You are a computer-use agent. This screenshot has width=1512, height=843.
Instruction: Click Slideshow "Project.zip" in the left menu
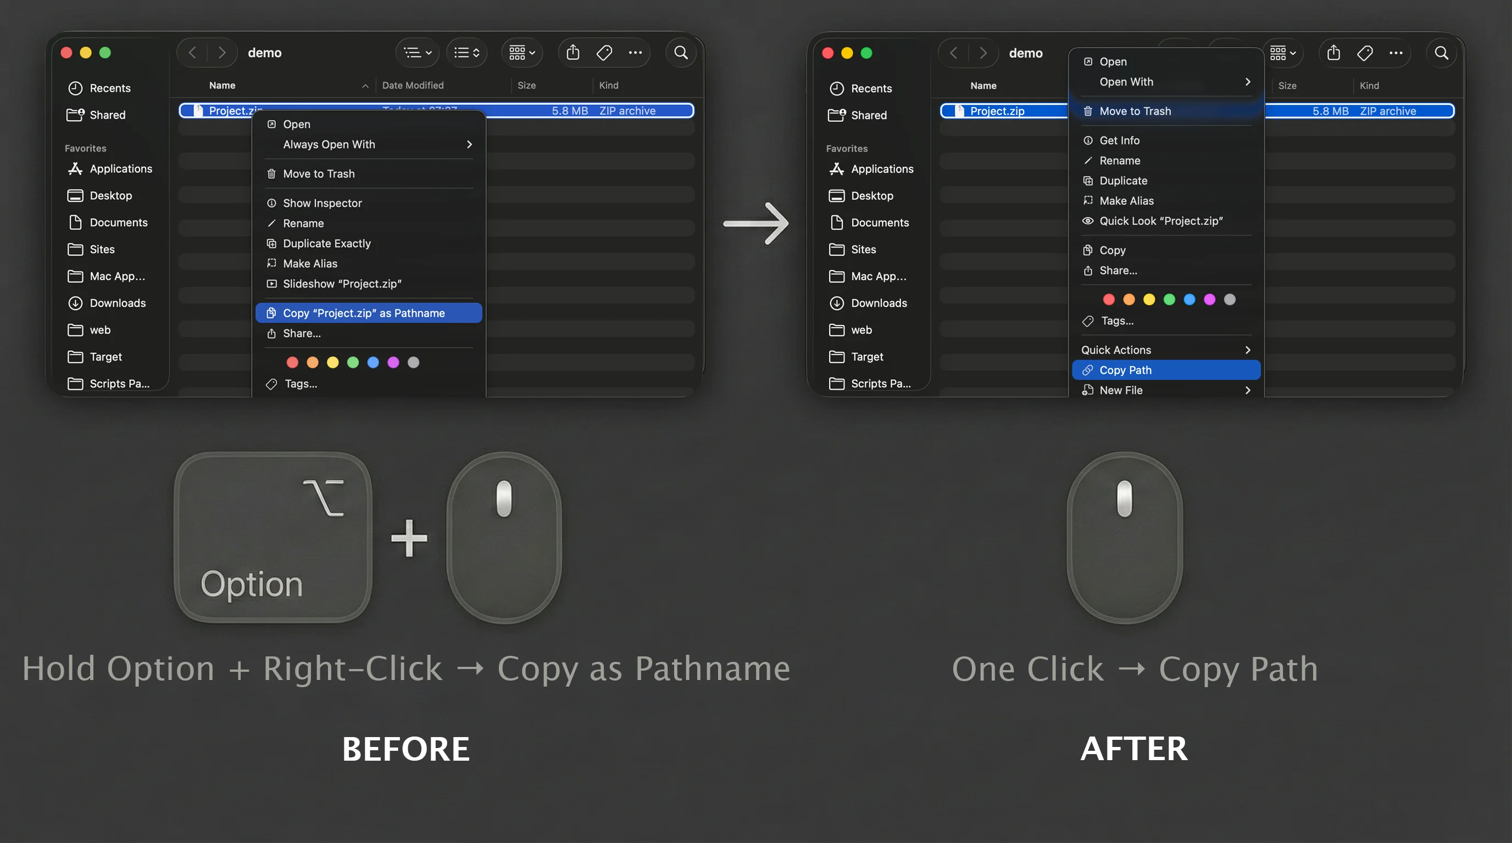(x=369, y=284)
